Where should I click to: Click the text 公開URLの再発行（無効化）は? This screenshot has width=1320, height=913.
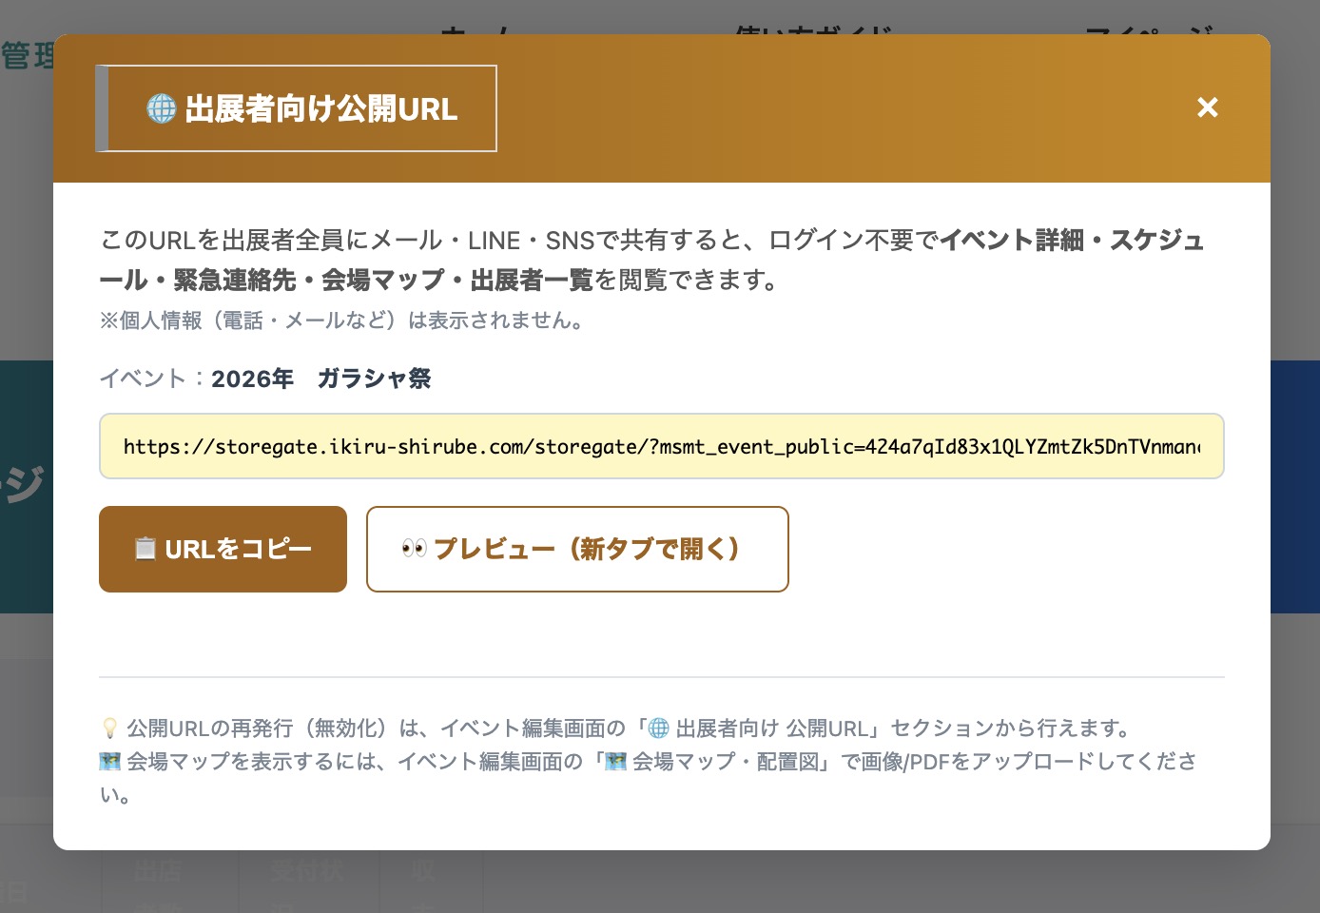271,728
